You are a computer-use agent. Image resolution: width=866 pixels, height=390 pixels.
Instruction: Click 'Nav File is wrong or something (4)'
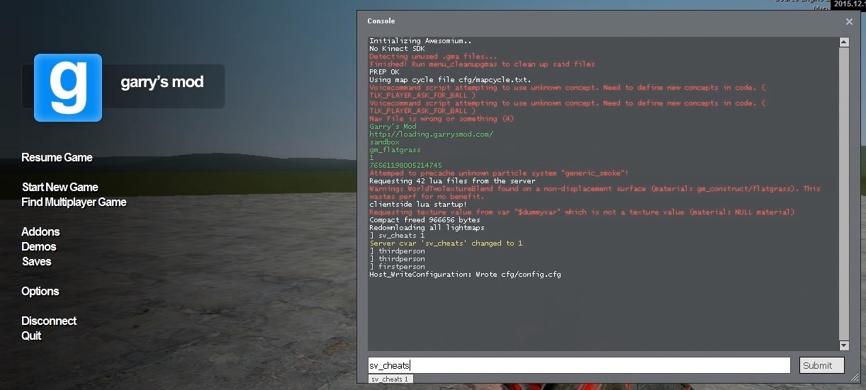[x=442, y=119]
